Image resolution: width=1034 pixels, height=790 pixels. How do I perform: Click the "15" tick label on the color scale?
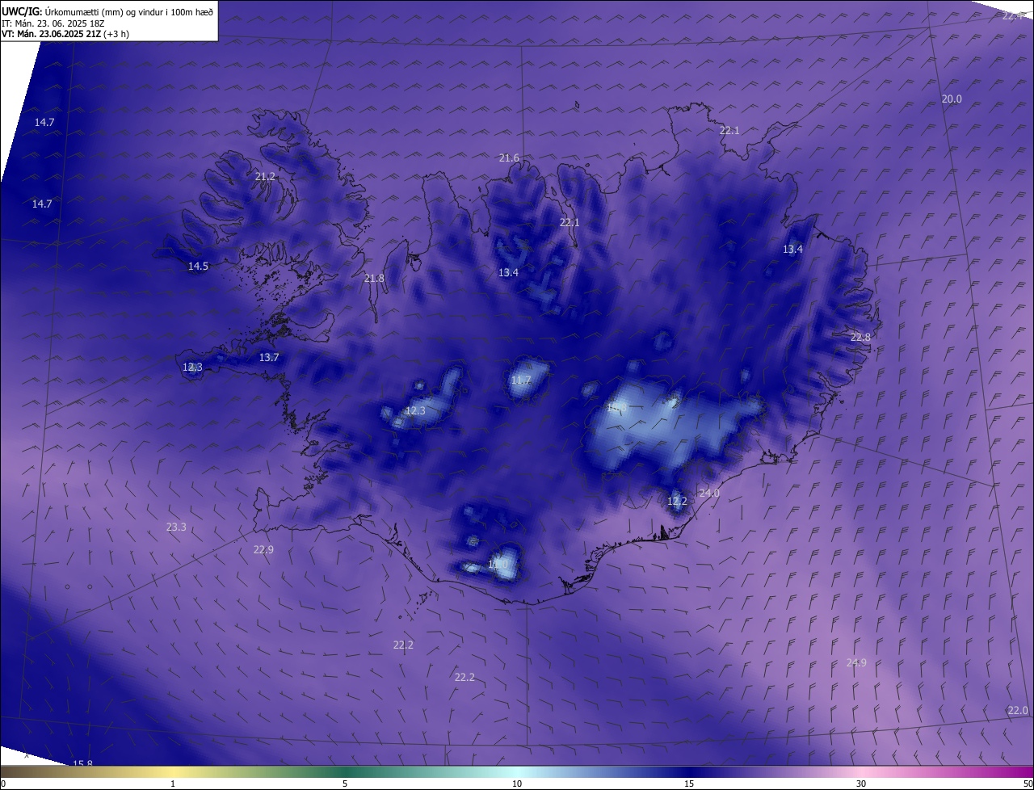(x=689, y=784)
